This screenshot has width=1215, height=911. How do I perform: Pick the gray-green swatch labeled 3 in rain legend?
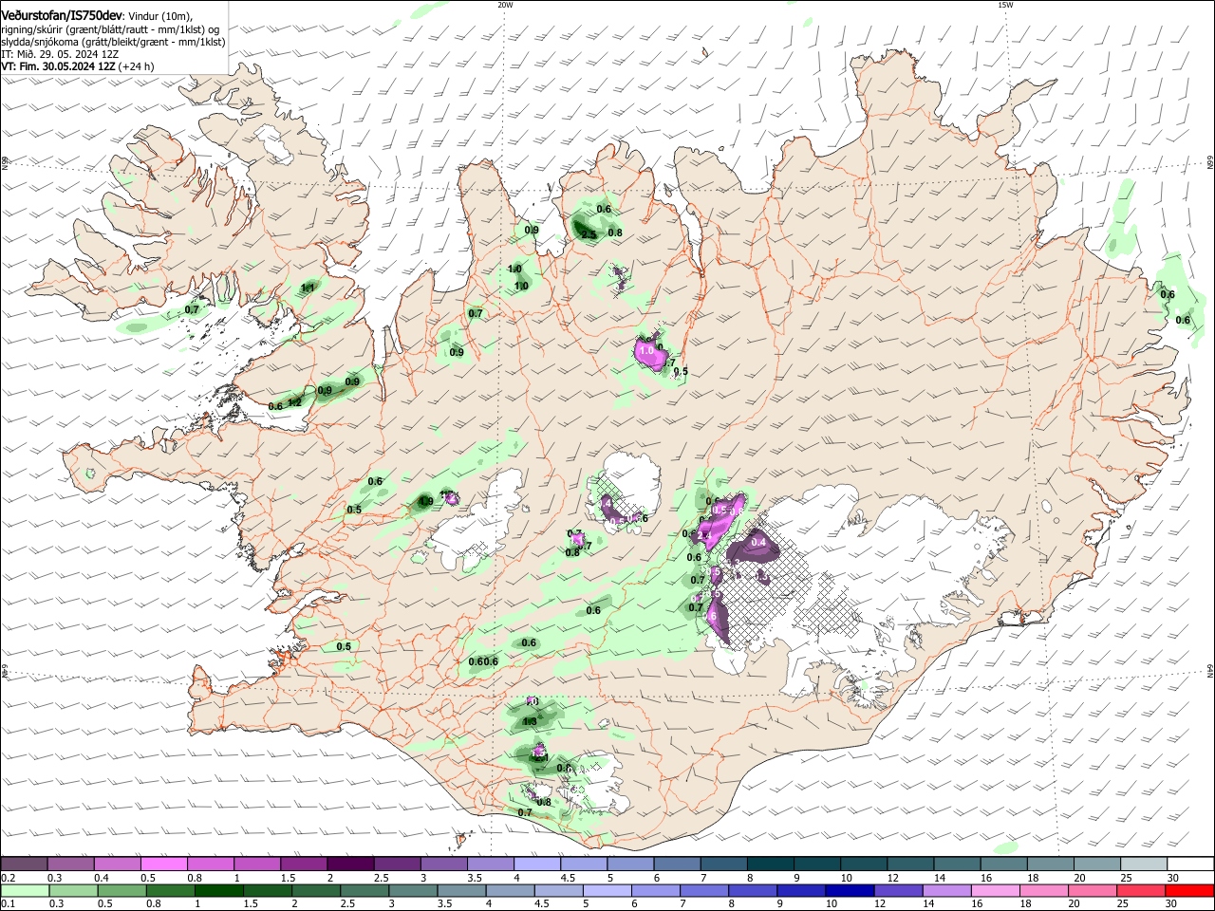[413, 891]
